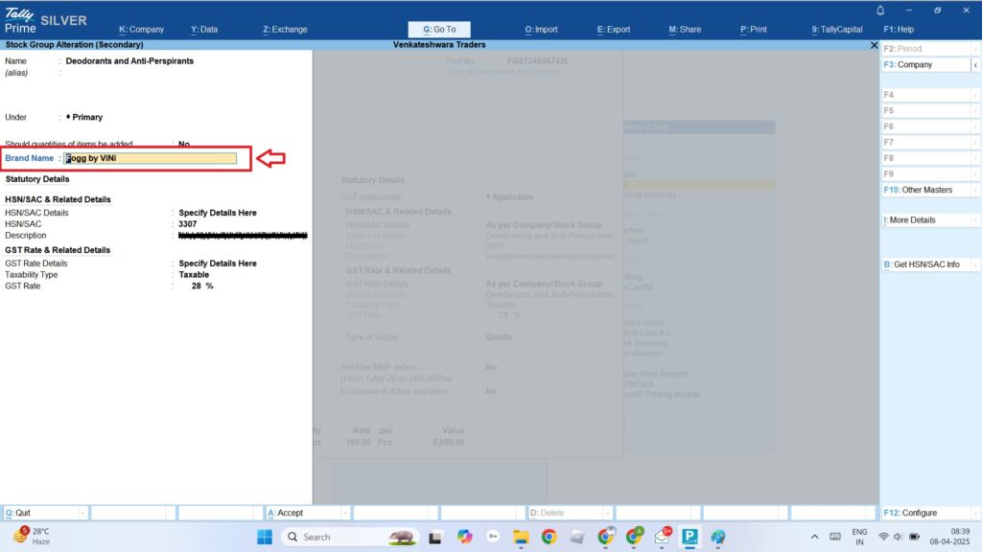Launch Copilot from the taskbar
982x552 pixels.
coord(465,537)
